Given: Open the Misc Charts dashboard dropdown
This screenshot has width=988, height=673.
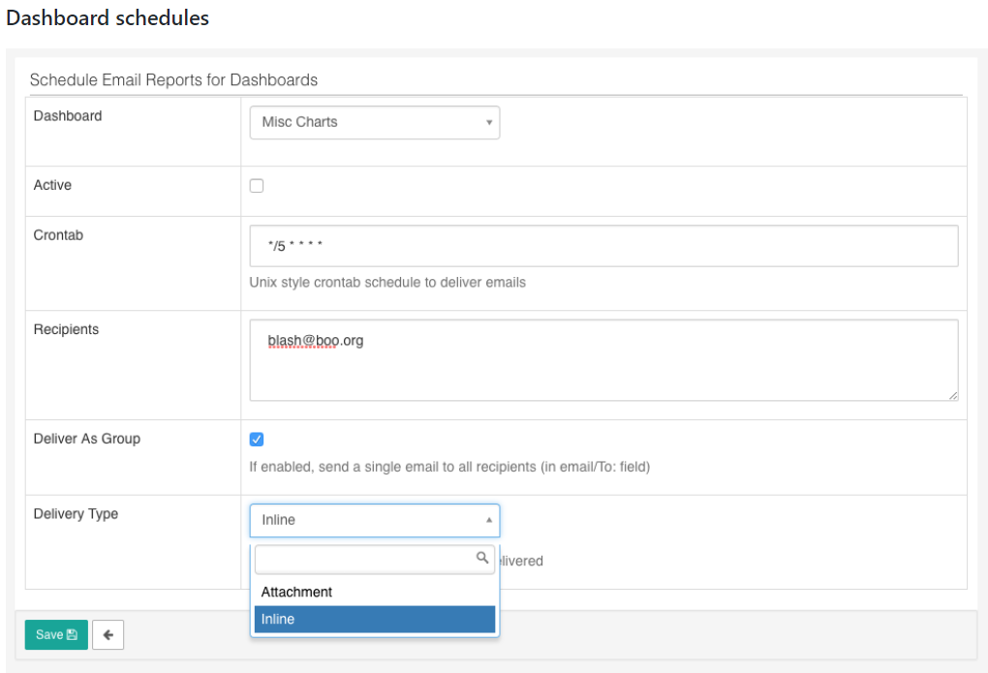Looking at the screenshot, I should click(374, 123).
